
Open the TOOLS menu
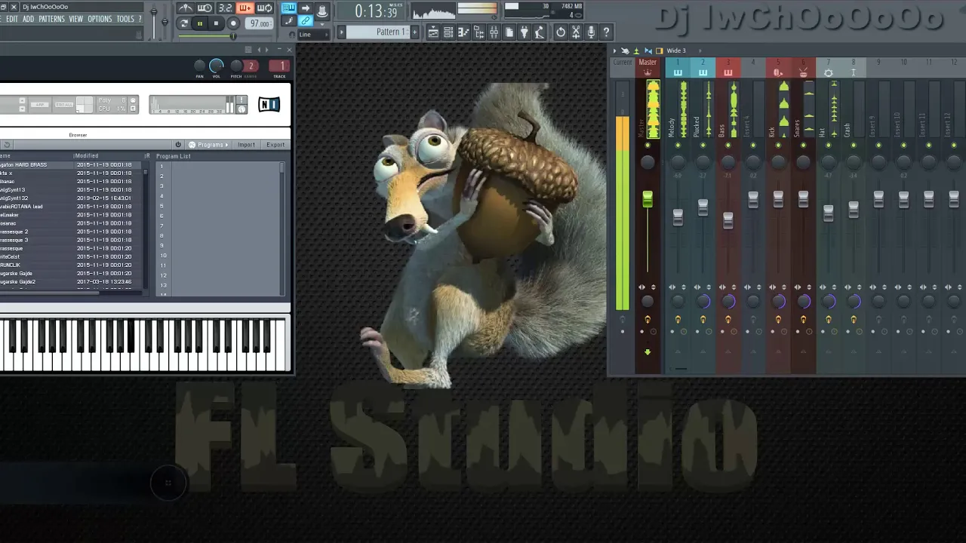click(x=125, y=19)
